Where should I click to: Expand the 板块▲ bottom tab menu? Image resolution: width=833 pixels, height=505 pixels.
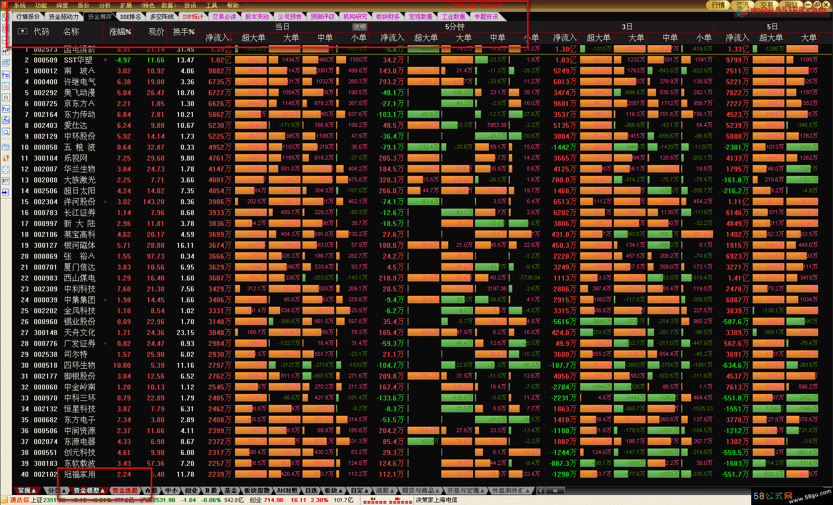pyautogui.click(x=333, y=491)
